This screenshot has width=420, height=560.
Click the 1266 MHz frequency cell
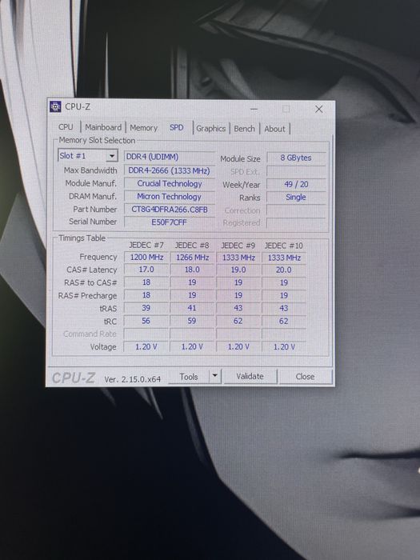[192, 258]
